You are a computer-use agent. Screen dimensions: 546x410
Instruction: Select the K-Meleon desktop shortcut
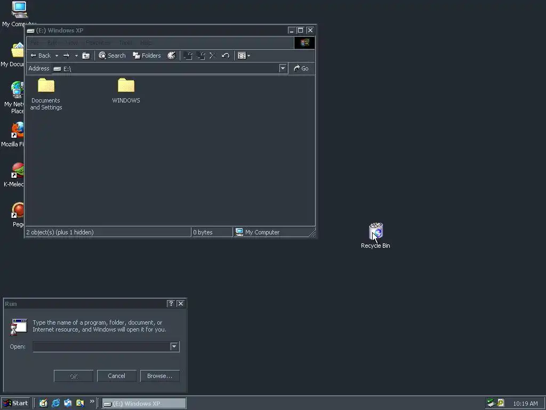pyautogui.click(x=14, y=175)
